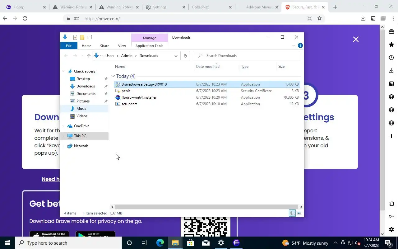Open Task View from taskbar
Screen dimensions: 398x249
144,243
